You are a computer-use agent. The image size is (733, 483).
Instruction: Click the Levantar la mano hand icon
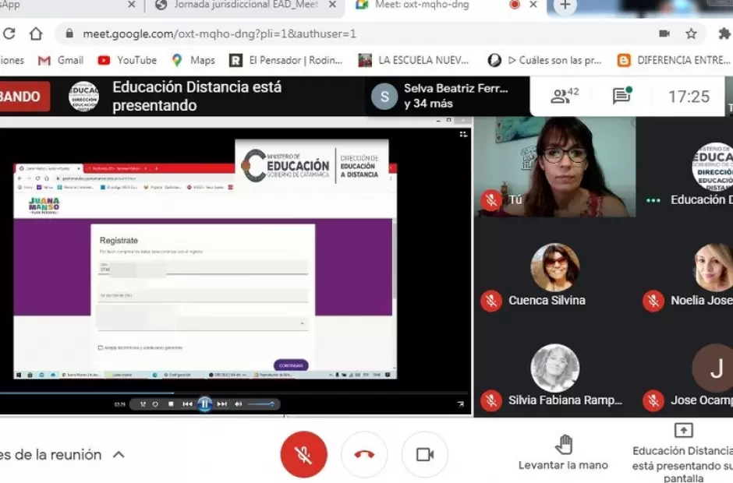(564, 445)
